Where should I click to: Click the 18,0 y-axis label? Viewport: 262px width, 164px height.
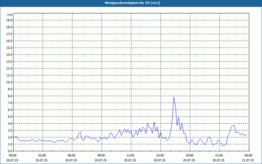pos(9,27)
